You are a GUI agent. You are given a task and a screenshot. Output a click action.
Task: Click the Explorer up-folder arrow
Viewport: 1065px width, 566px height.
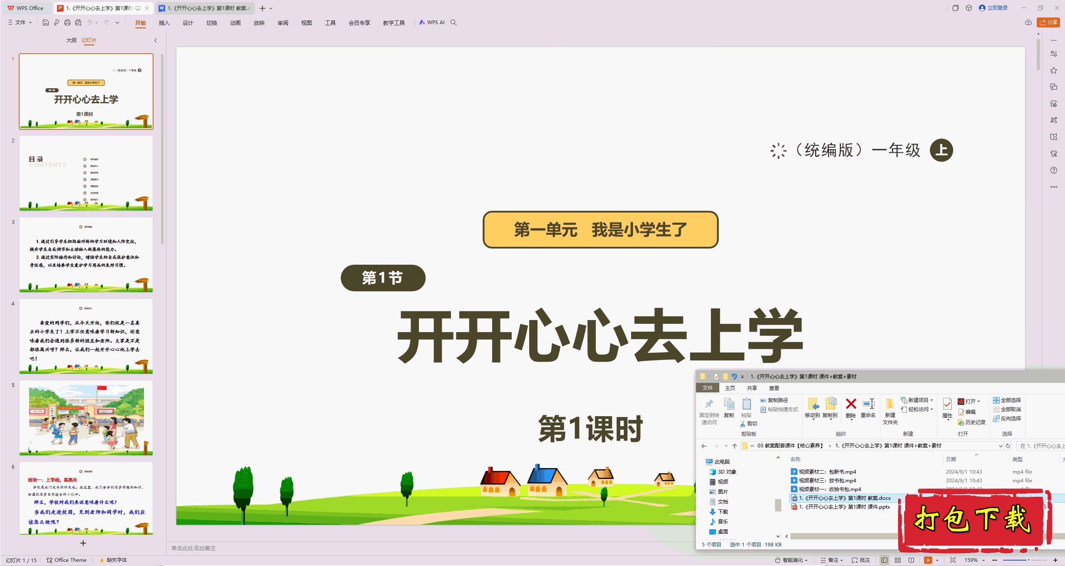pos(735,446)
